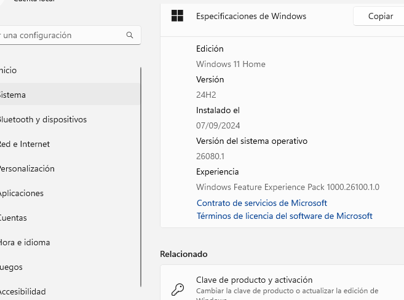This screenshot has height=300, width=404.
Task: Click the Experiencia label
Action: tap(218, 172)
